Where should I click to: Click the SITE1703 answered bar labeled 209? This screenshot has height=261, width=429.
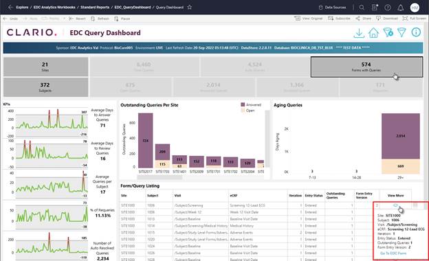(162, 152)
